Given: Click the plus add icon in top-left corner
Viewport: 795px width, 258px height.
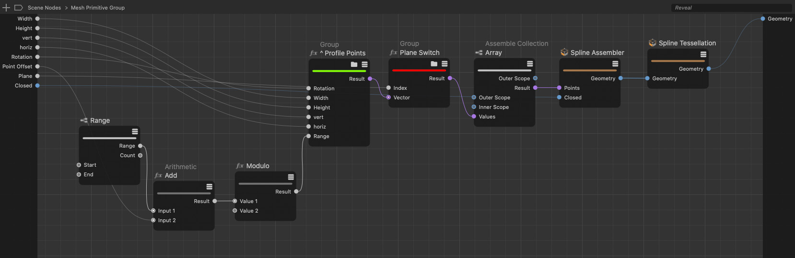Looking at the screenshot, I should pyautogui.click(x=6, y=8).
